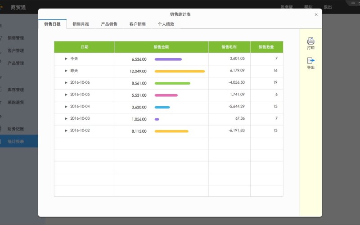The image size is (360, 225).
Task: Click the export (导出) icon
Action: [310, 61]
